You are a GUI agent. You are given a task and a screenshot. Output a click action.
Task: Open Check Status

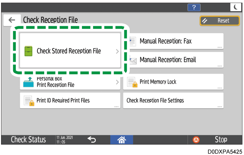pos(28,140)
